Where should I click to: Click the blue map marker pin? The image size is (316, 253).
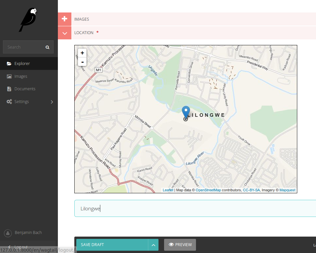(x=186, y=112)
